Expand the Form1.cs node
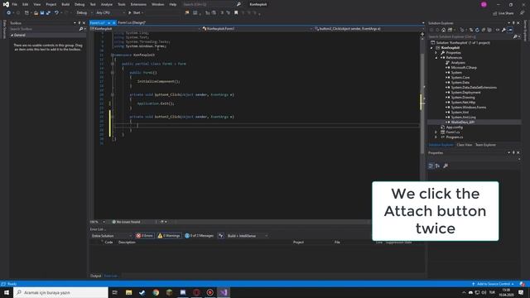Viewport: 530px width, 298px height. pos(436,132)
